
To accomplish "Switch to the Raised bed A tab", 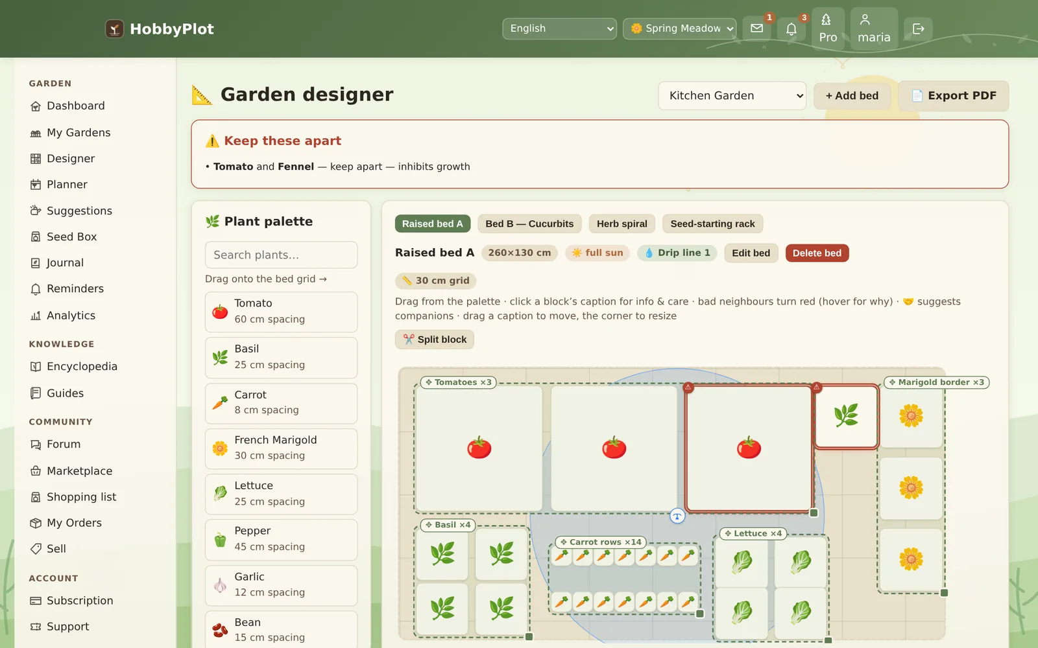I will point(432,224).
